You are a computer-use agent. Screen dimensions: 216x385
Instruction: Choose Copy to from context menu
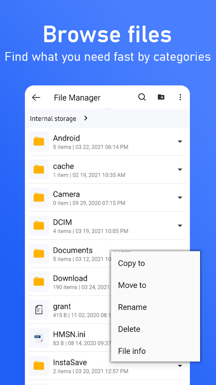pyautogui.click(x=131, y=263)
